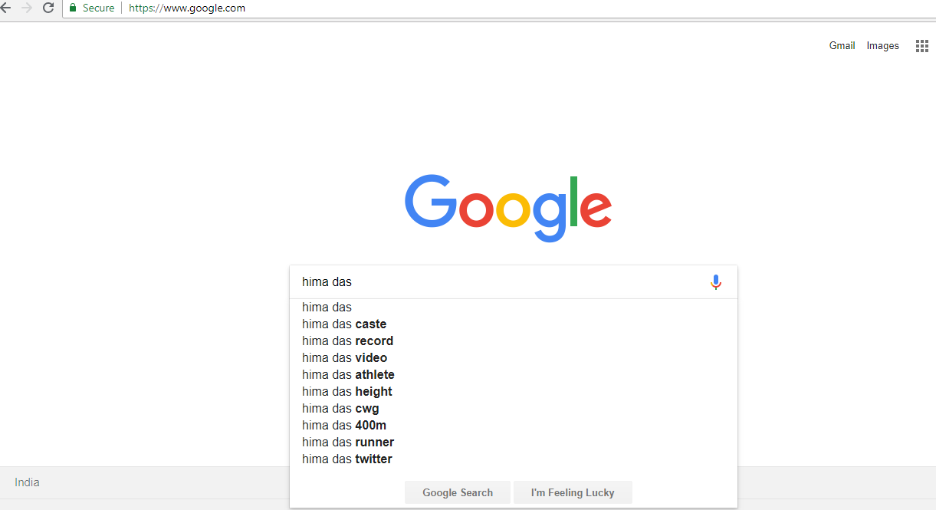
Task: Go back with the back arrow
Action: click(5, 8)
